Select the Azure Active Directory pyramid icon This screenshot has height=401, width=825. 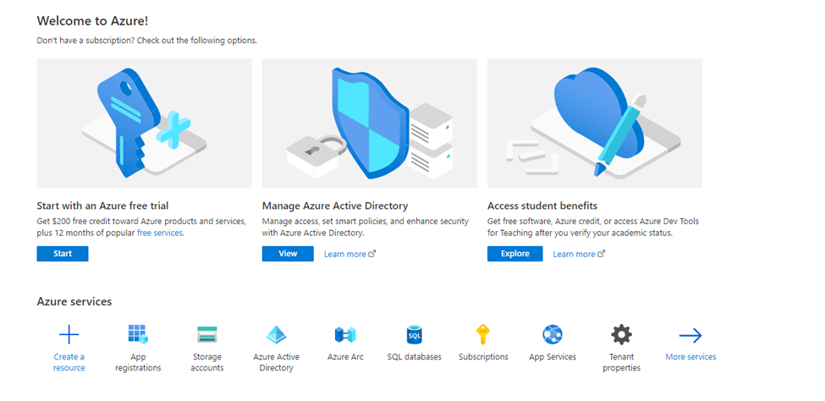coord(276,334)
